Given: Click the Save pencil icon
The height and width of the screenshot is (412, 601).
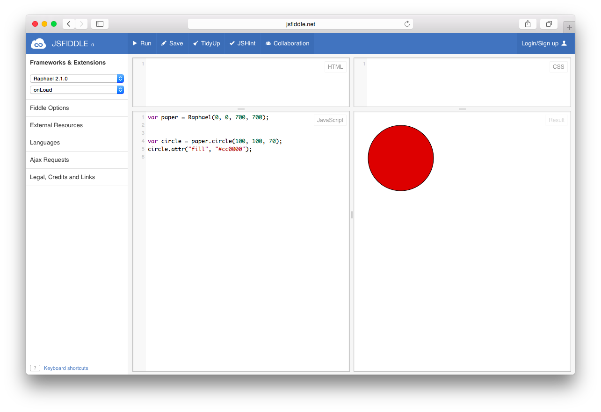Looking at the screenshot, I should (164, 43).
